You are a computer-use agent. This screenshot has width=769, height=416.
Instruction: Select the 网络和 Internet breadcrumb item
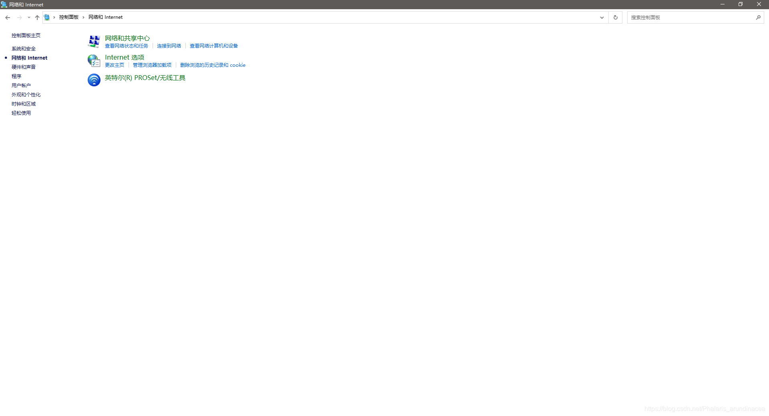pos(105,17)
